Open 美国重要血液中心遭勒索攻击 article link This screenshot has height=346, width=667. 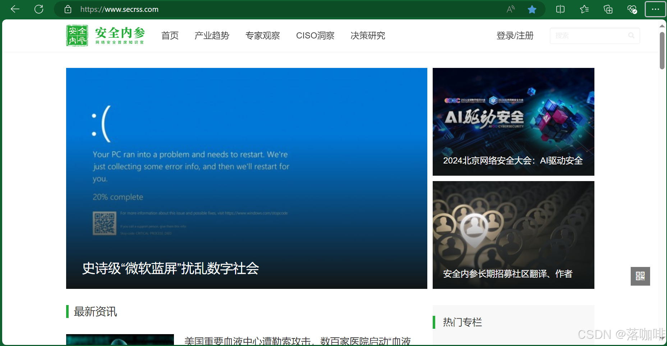click(298, 341)
